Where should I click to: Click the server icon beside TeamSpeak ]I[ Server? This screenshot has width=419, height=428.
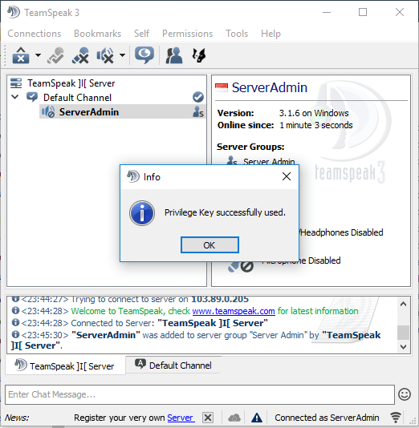[16, 83]
